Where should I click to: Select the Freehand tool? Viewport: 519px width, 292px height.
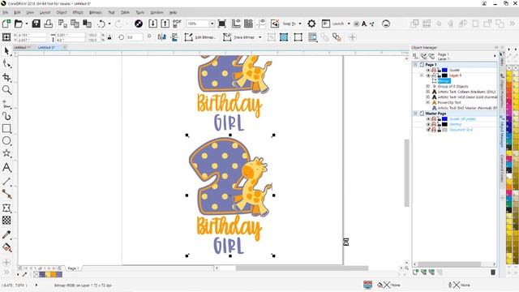(6, 104)
